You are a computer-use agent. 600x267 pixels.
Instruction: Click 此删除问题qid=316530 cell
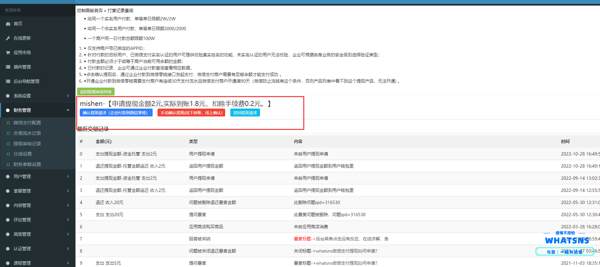click(x=317, y=202)
